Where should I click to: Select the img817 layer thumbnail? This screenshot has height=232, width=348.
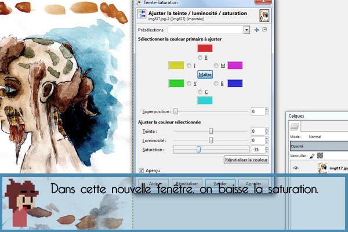pyautogui.click(x=322, y=168)
